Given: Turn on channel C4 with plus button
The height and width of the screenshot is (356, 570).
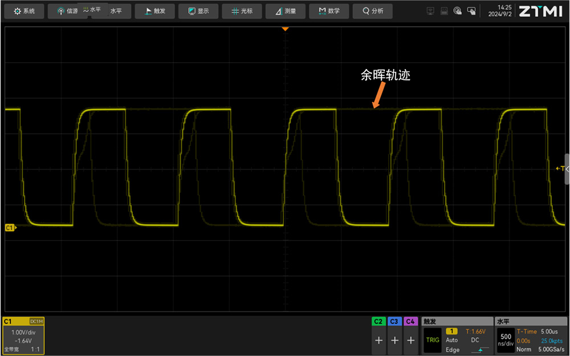Looking at the screenshot, I should [x=410, y=340].
